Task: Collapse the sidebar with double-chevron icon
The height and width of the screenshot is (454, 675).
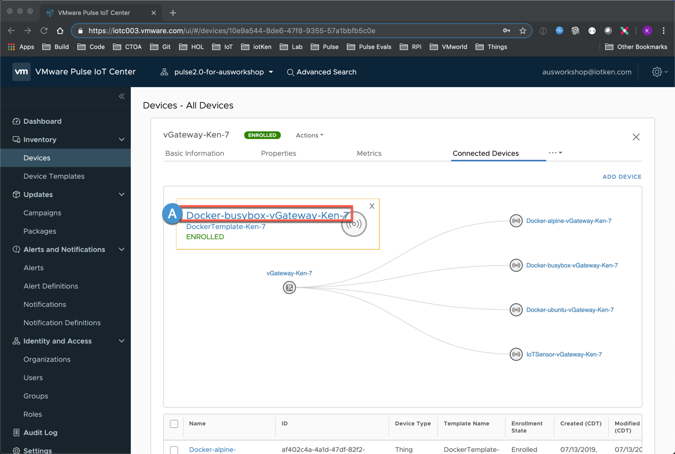Action: 122,96
